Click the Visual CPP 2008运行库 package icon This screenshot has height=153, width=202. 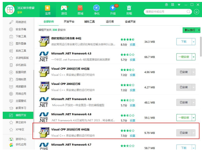coord(44,87)
